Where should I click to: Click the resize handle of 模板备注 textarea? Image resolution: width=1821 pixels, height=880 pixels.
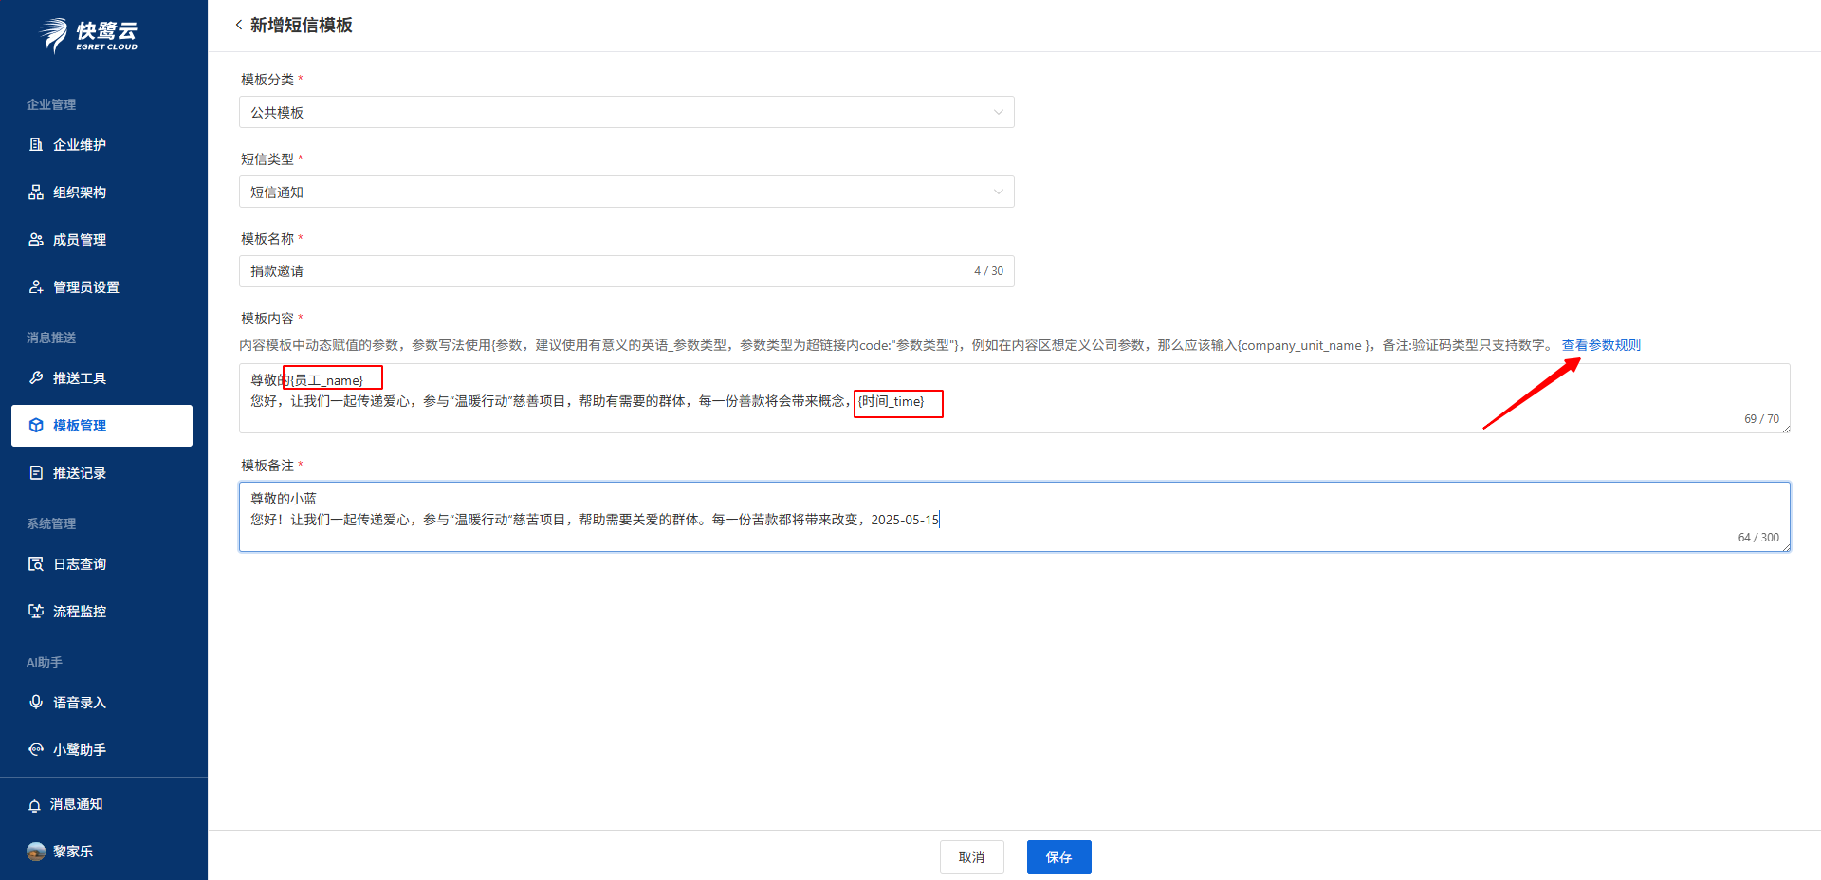pos(1785,546)
